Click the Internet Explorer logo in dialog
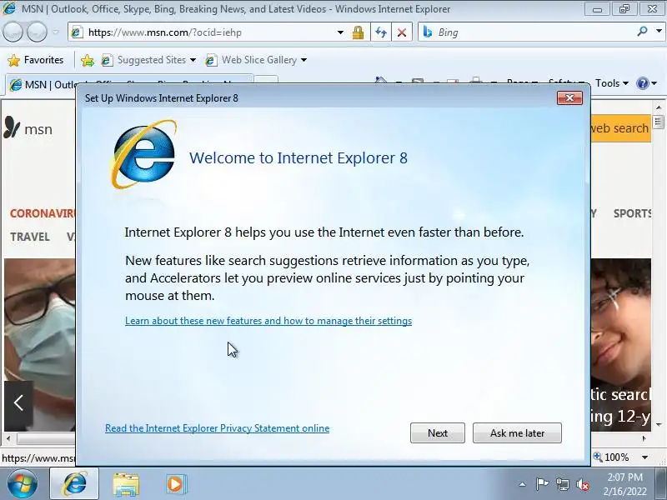667x500 pixels. 143,154
